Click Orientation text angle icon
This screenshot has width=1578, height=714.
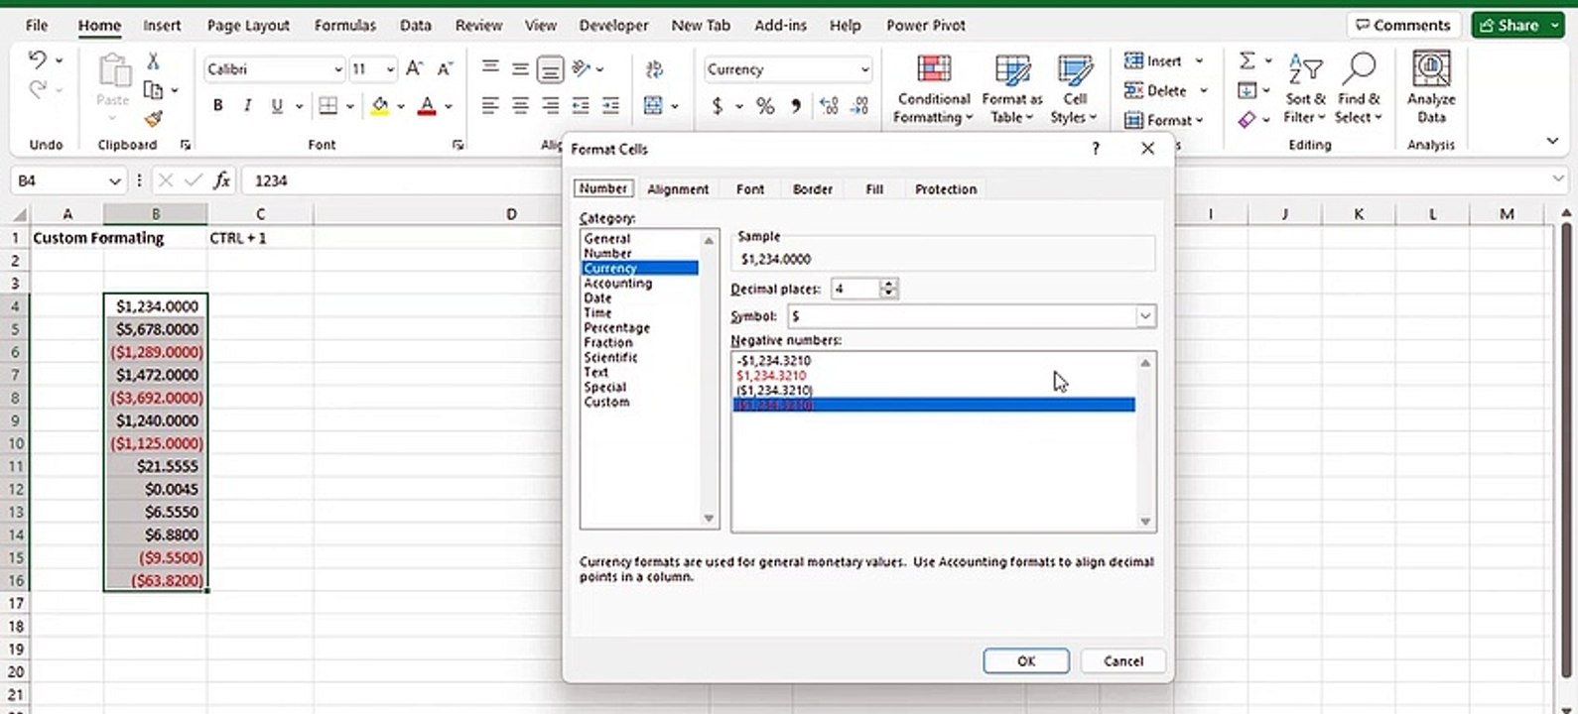tap(582, 68)
